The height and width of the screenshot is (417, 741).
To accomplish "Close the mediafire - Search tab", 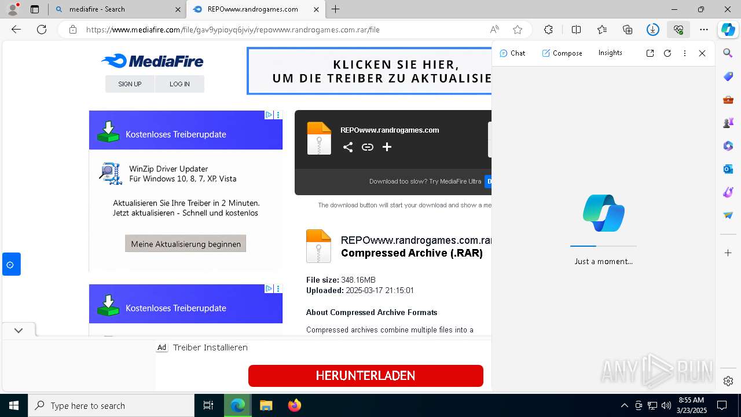I will tap(178, 9).
